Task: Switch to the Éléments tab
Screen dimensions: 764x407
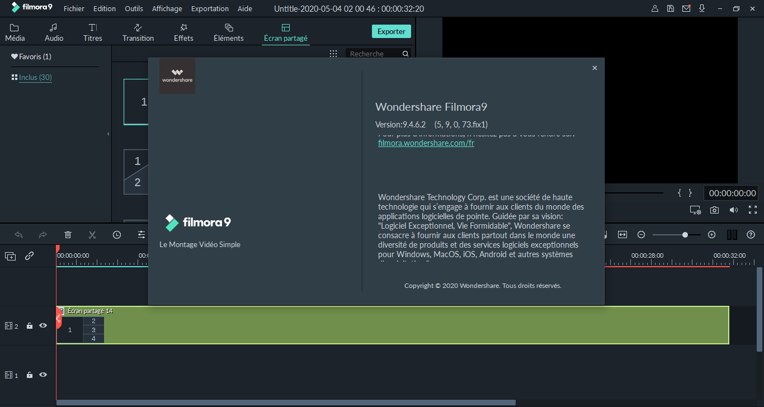Action: pos(229,33)
